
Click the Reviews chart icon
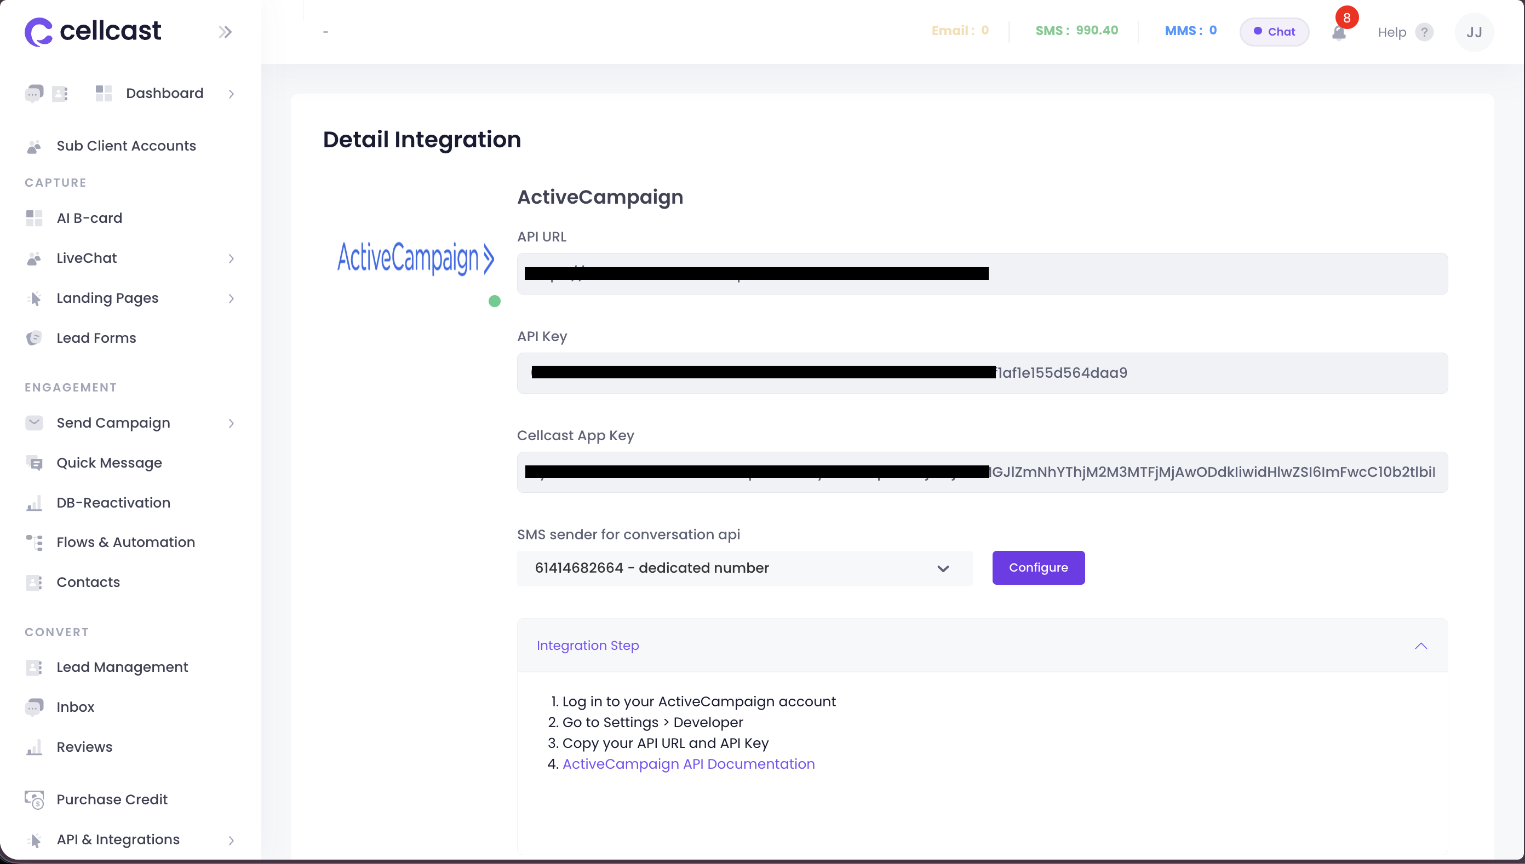[x=34, y=748]
